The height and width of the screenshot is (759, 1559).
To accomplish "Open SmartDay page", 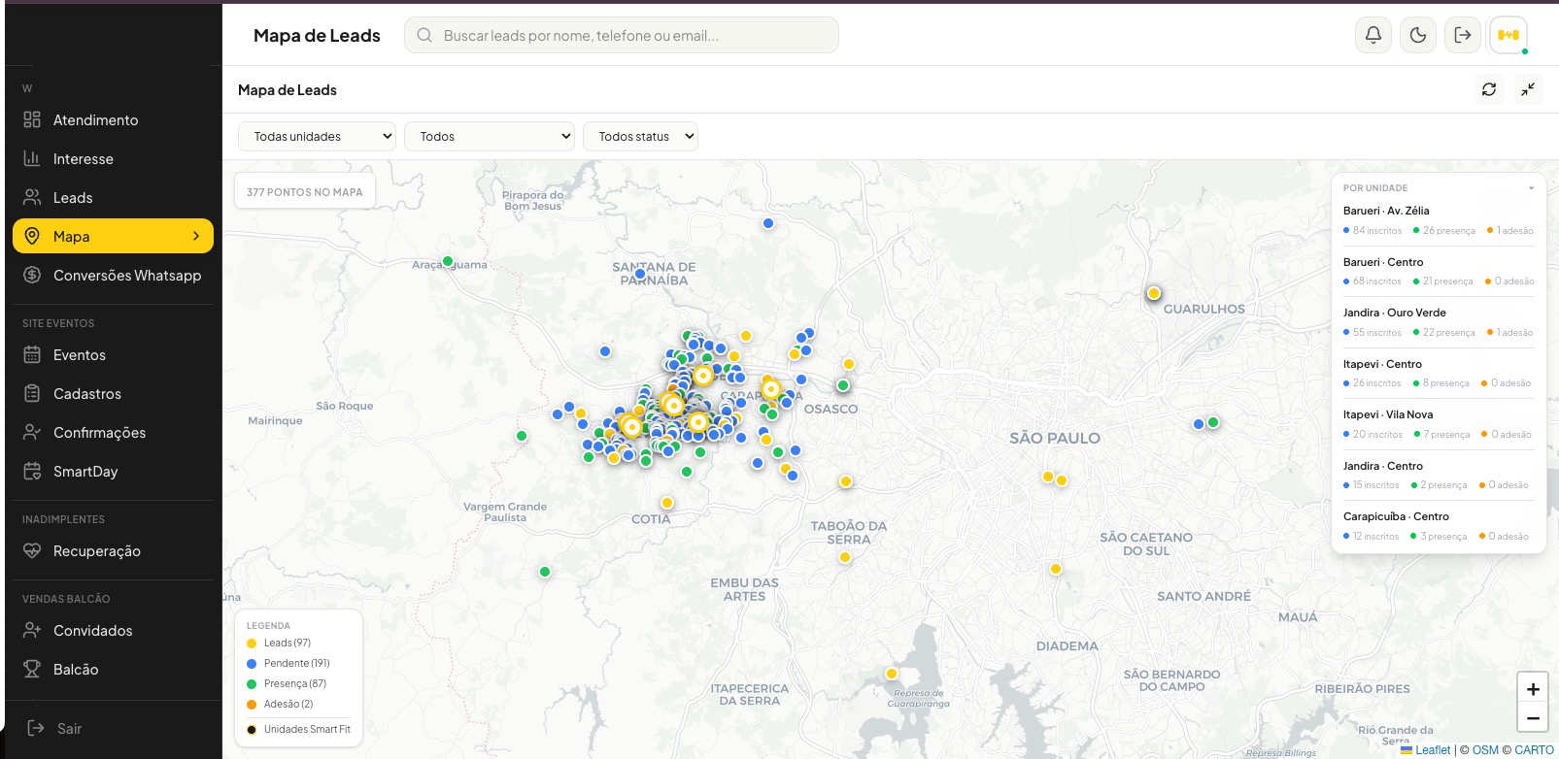I will (113, 471).
